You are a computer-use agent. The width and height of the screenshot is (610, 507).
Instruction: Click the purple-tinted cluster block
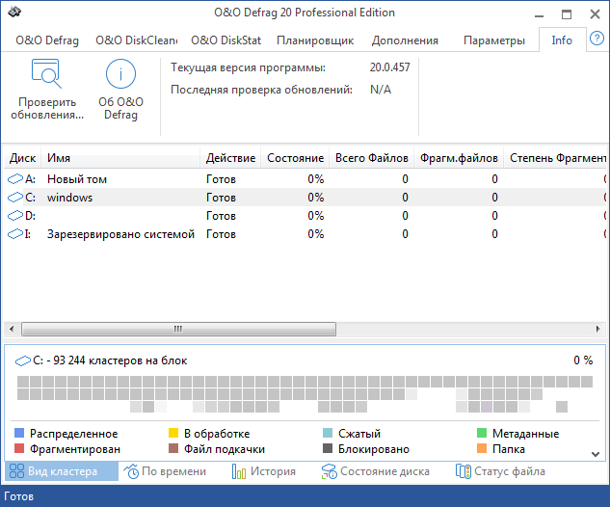[487, 407]
